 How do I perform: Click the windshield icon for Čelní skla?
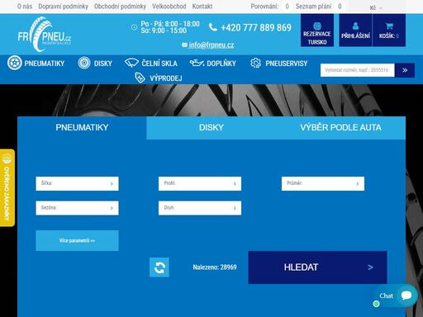pos(131,63)
